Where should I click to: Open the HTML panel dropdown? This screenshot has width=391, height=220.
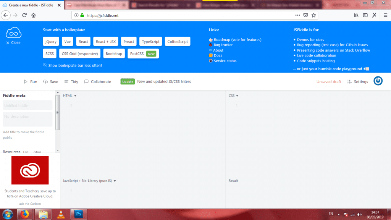point(69,95)
